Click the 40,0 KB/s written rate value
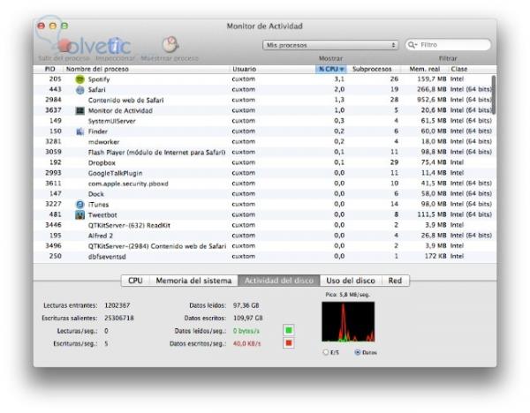Image resolution: width=530 pixels, height=413 pixels. 246,343
